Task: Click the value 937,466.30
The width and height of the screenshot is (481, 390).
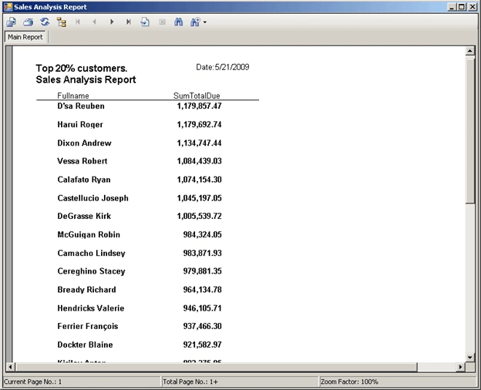Action: 203,326
